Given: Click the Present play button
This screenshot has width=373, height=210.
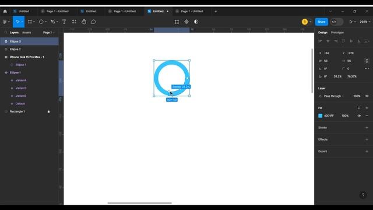Looking at the screenshot, I should [351, 22].
